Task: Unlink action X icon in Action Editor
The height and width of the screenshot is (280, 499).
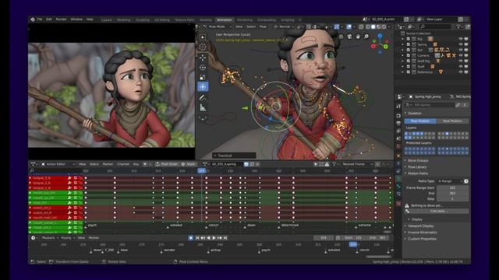Action: point(257,164)
